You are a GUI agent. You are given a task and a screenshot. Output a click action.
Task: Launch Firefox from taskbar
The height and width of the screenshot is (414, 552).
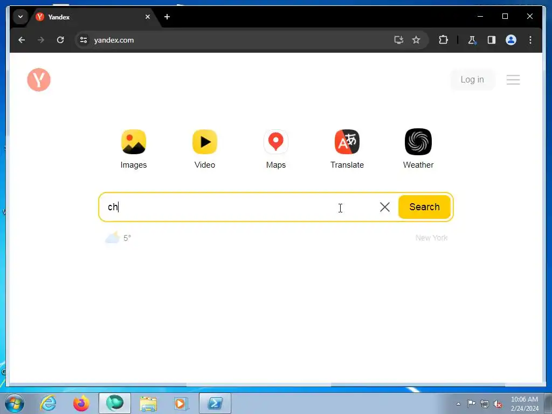click(x=81, y=403)
